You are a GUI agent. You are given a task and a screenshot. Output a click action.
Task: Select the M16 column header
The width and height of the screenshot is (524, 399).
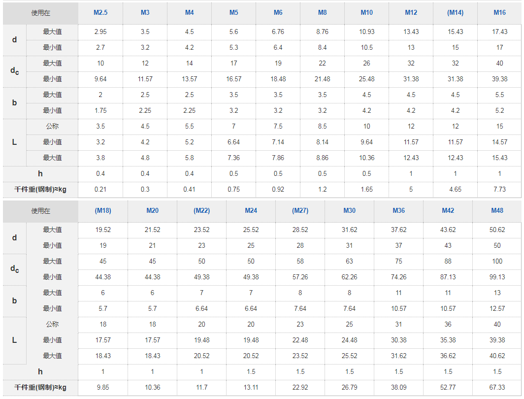pos(499,13)
